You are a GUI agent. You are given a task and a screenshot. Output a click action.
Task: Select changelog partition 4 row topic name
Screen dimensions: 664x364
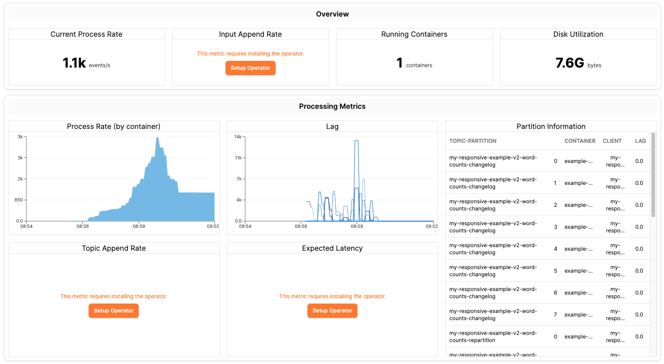(493, 249)
